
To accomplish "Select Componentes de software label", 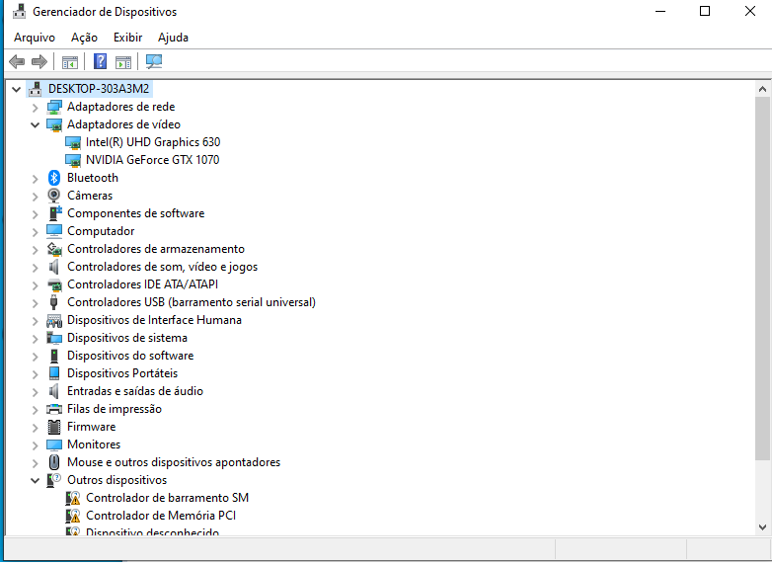I will pyautogui.click(x=136, y=213).
